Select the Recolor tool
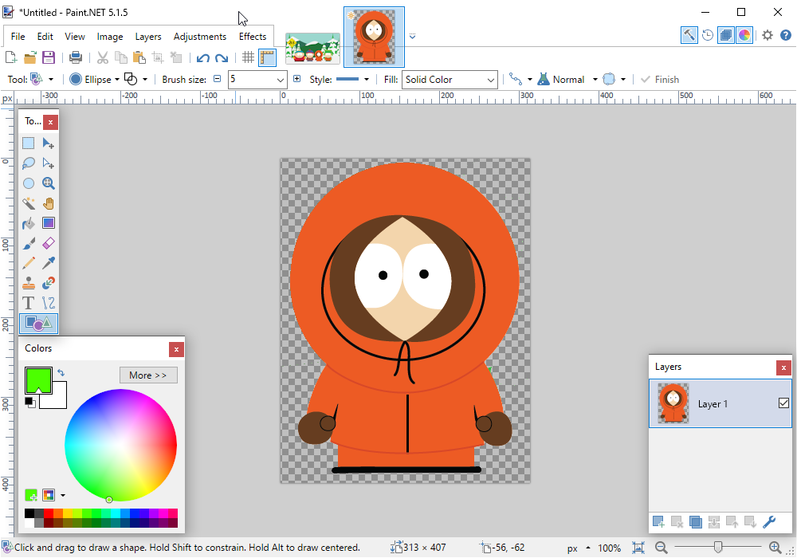The height and width of the screenshot is (558, 797). 49,283
